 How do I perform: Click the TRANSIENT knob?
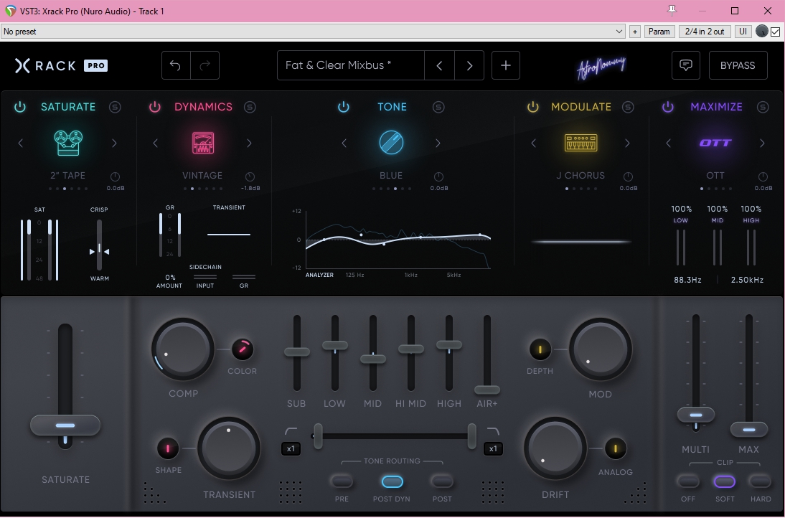point(229,448)
